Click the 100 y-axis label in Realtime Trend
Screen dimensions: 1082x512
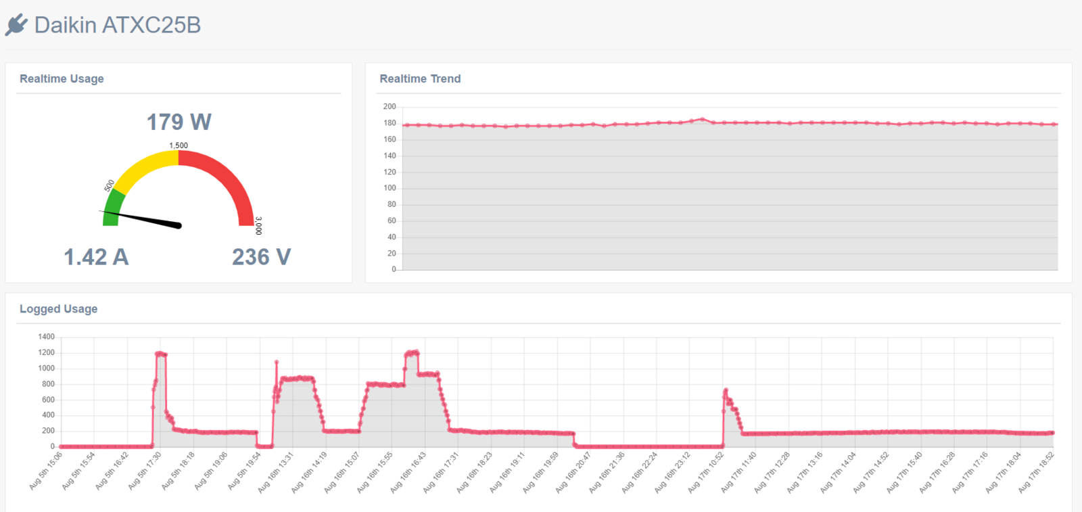coord(390,188)
